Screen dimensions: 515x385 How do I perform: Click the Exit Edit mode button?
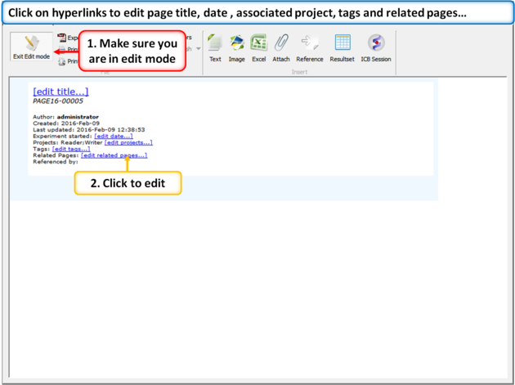[31, 48]
